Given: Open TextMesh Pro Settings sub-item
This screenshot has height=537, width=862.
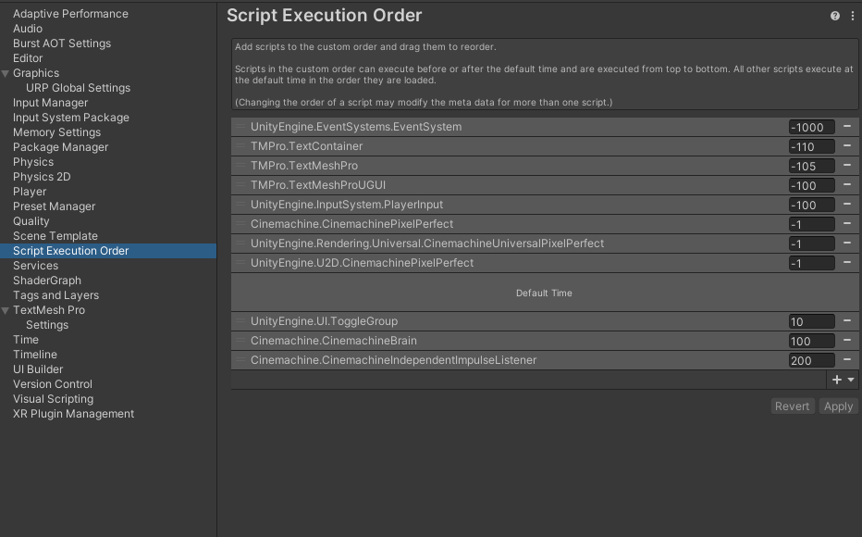Looking at the screenshot, I should (47, 325).
